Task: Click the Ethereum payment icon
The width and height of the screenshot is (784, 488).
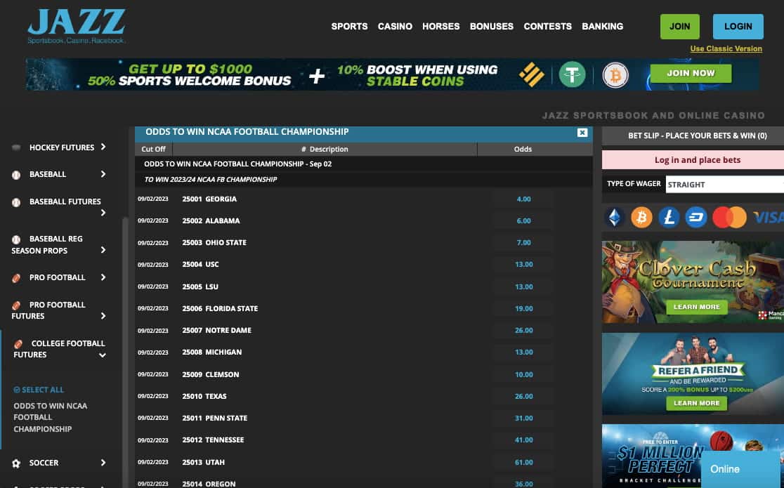Action: point(615,218)
